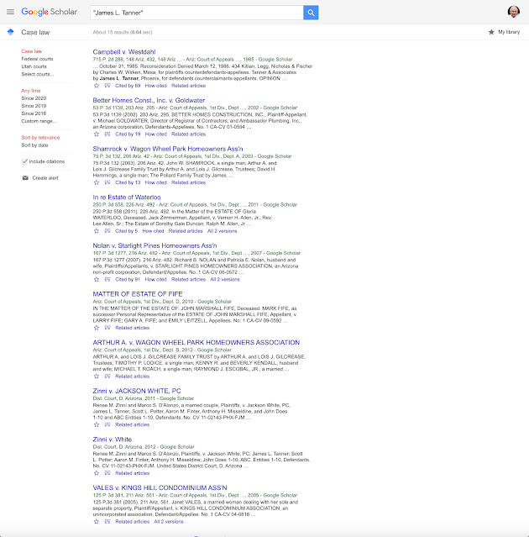Select Case law filter
Image resolution: width=529 pixels, height=537 pixels.
[x=31, y=51]
